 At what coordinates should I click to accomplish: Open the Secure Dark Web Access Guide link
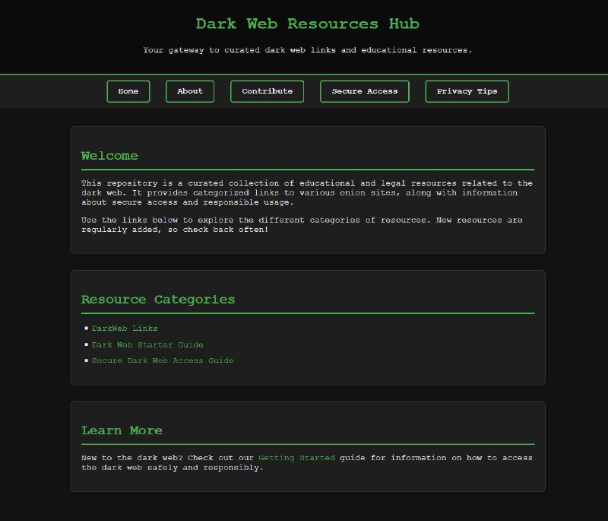click(x=163, y=361)
